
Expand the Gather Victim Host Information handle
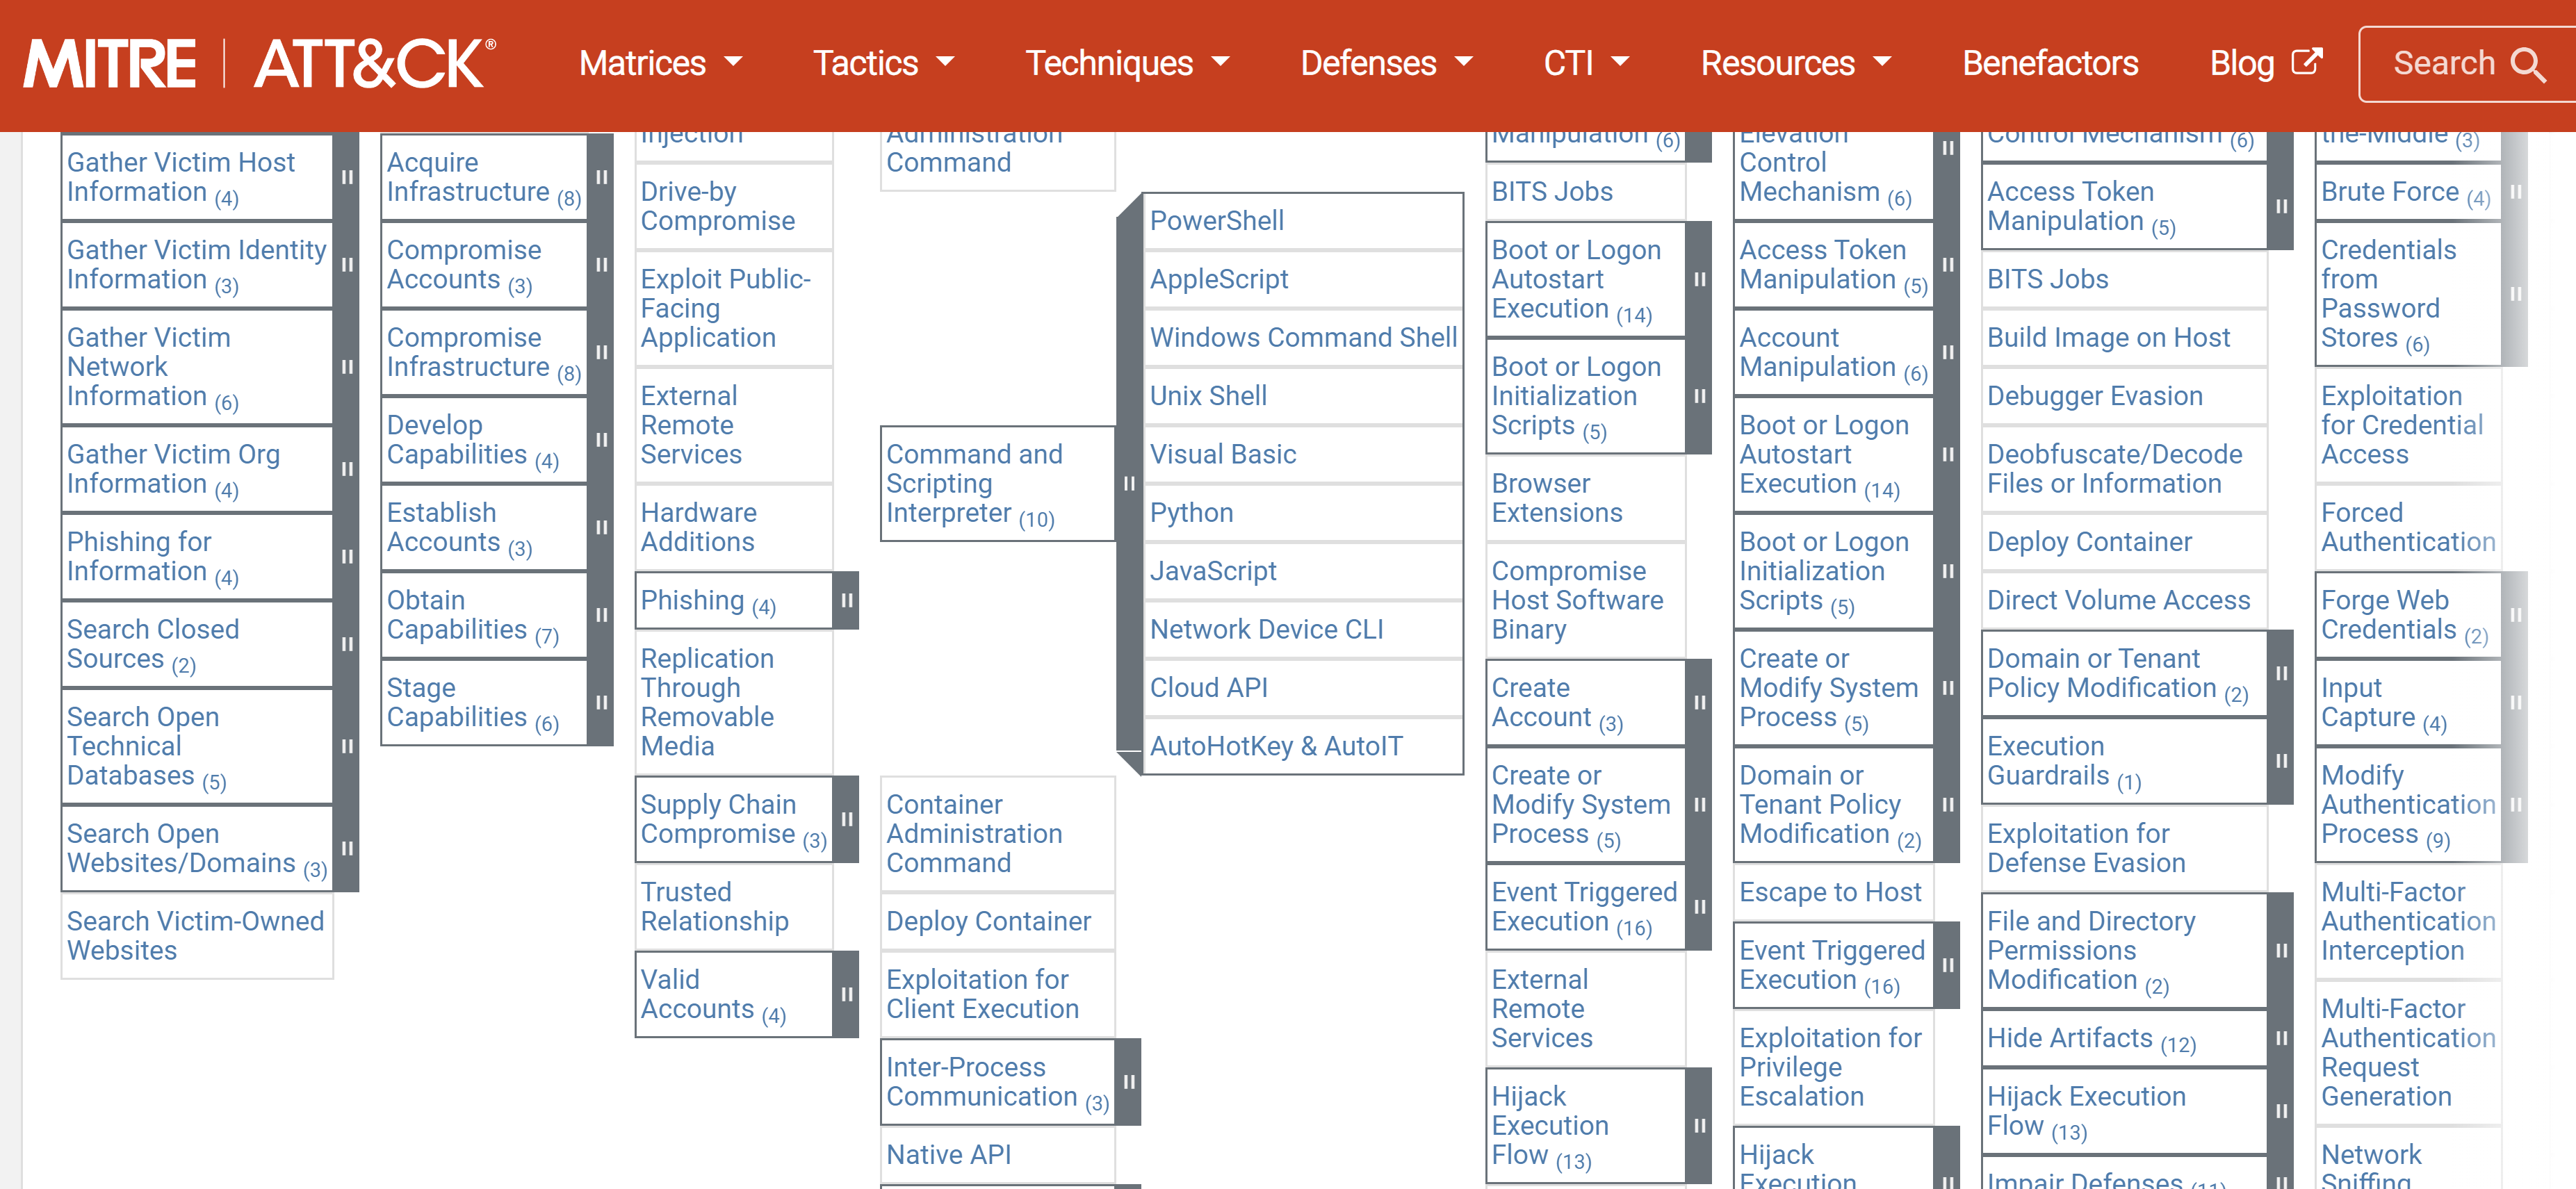347,177
